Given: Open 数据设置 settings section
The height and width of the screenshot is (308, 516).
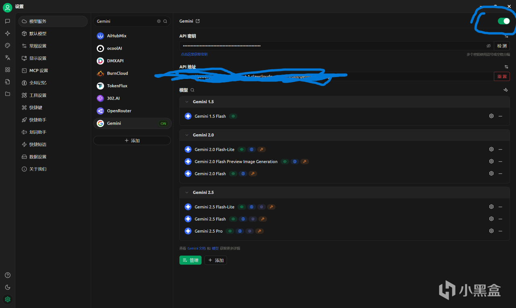Looking at the screenshot, I should 53,157.
